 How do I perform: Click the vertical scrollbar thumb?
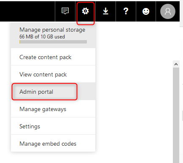pos(176,115)
